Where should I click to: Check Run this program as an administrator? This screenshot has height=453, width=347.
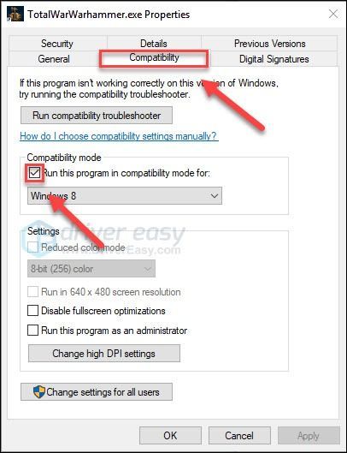point(32,331)
